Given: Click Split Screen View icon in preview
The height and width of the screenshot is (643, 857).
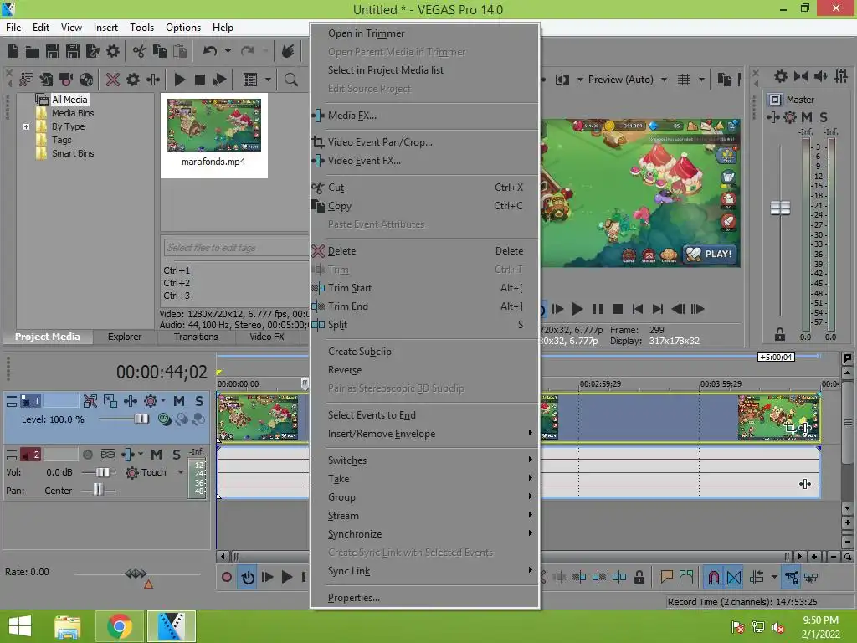Looking at the screenshot, I should coord(562,80).
